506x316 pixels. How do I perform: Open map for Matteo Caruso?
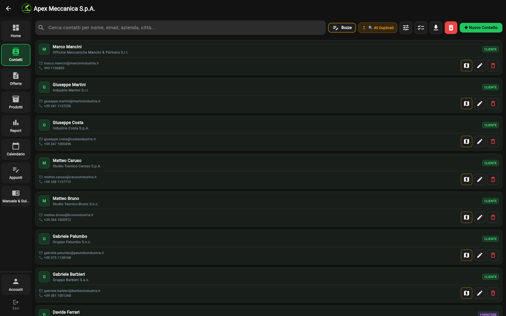point(466,179)
